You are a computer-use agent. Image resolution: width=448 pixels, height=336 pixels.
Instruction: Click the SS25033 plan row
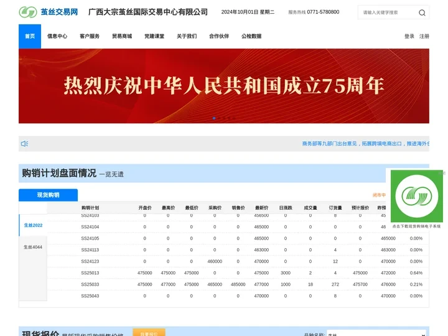tap(238, 284)
